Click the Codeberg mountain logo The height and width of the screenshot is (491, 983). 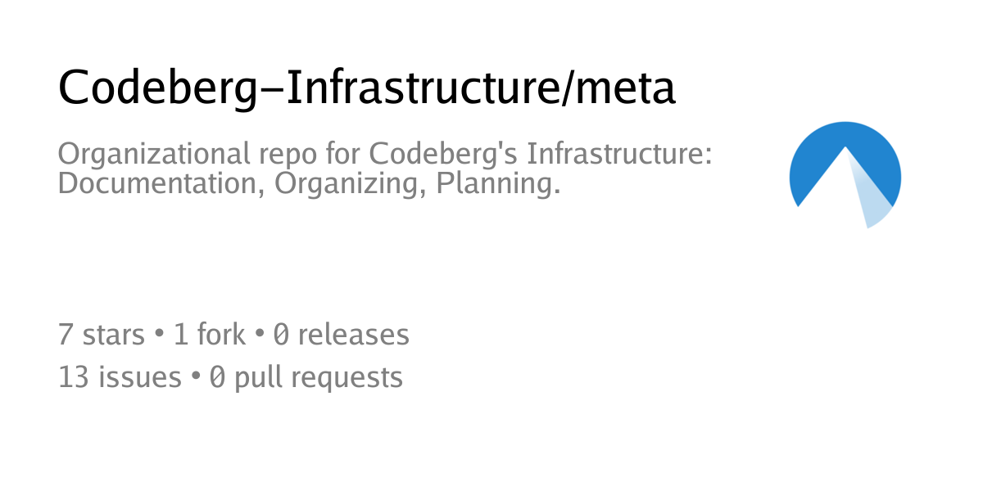pyautogui.click(x=845, y=175)
